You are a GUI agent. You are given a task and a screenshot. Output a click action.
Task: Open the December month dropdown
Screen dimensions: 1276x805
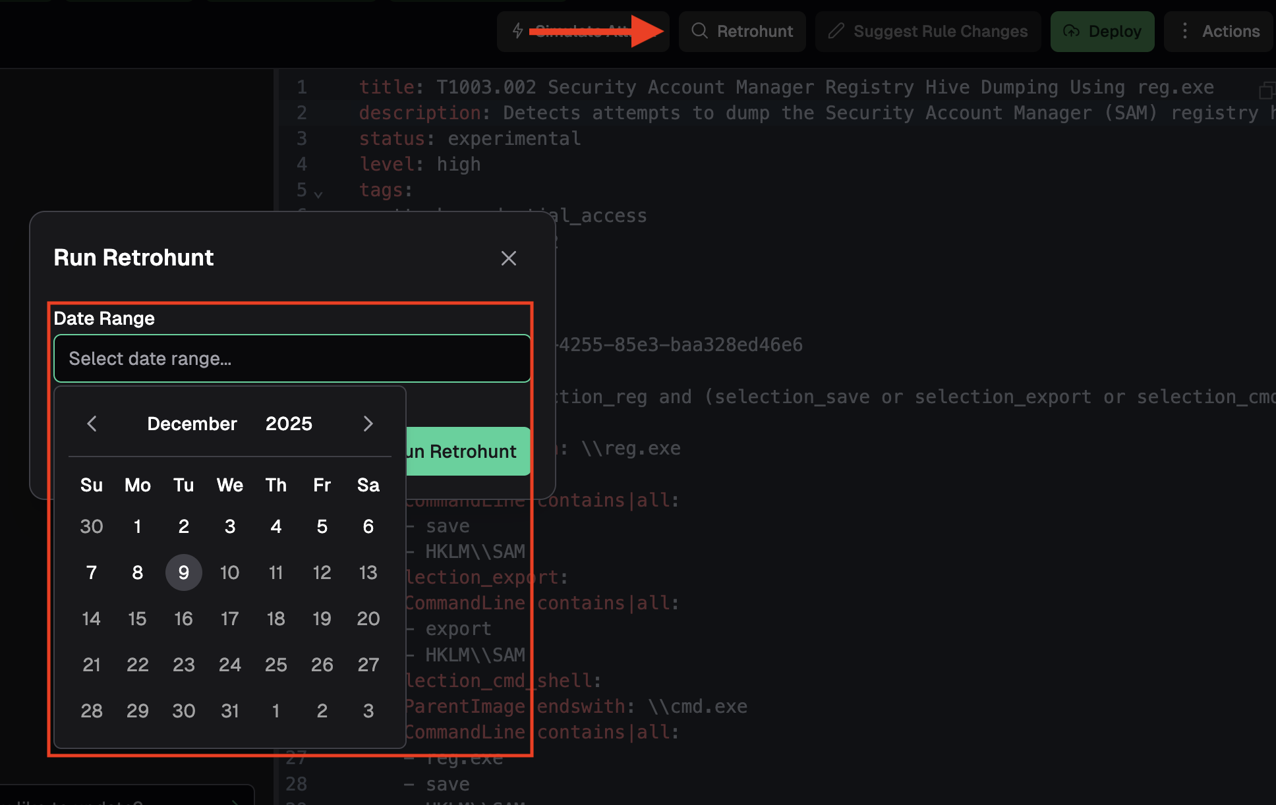pos(192,424)
